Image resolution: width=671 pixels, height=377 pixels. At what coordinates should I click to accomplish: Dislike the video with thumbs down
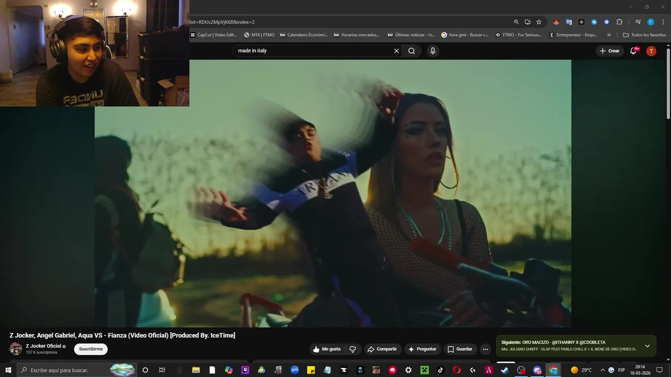point(353,349)
